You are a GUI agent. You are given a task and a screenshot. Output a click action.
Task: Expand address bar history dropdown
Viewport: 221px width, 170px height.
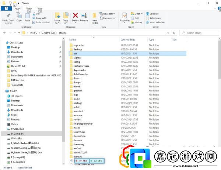[168, 33]
